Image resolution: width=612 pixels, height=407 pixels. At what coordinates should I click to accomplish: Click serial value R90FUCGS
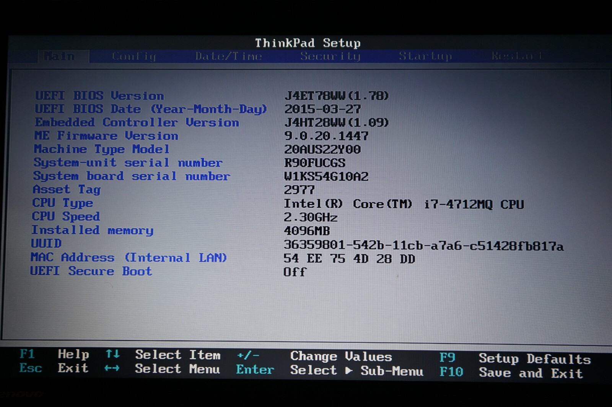coord(314,163)
